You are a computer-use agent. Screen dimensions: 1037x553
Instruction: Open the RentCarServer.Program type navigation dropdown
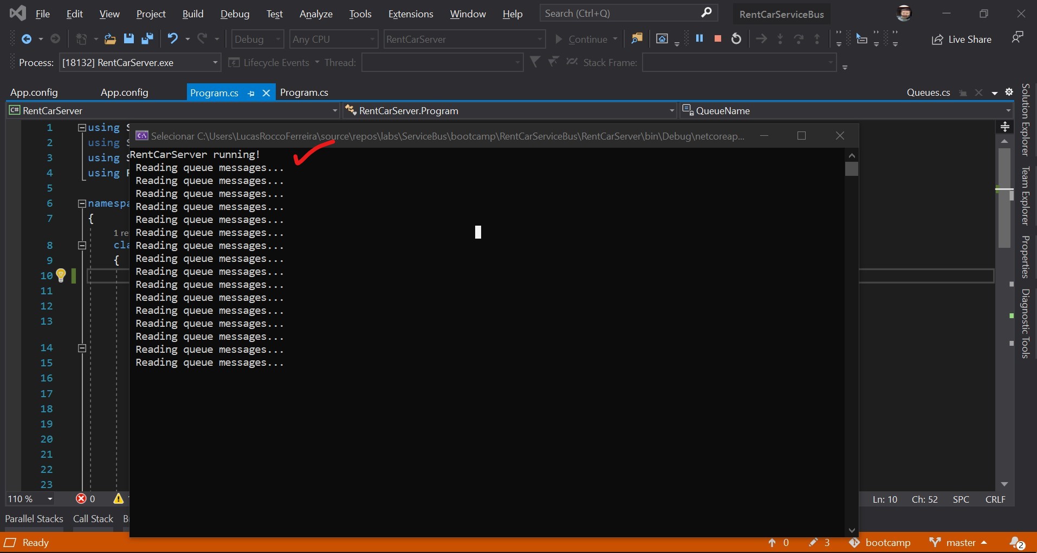[510, 110]
